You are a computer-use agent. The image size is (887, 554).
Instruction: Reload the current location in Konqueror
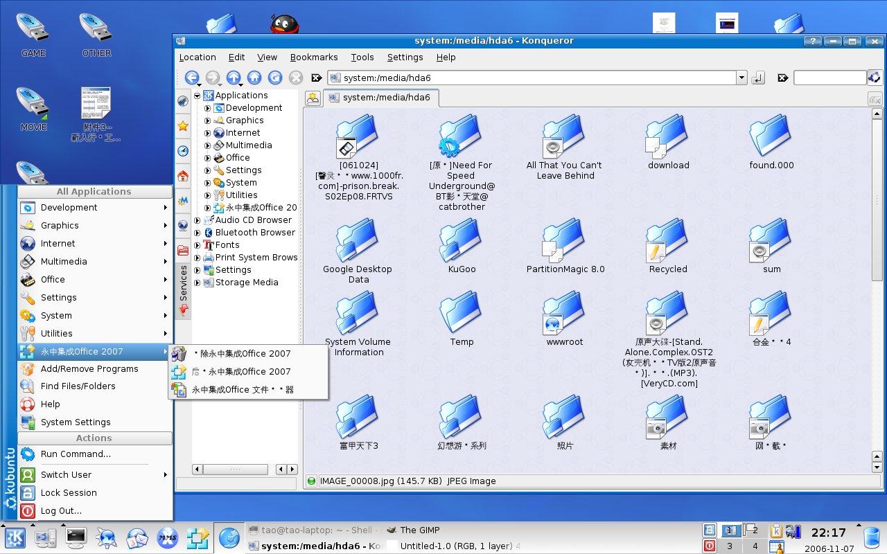[275, 78]
